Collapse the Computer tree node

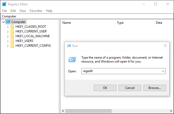coord(3,22)
